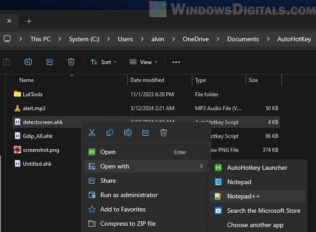Click the Copy icon in context menu

pyautogui.click(x=110, y=133)
